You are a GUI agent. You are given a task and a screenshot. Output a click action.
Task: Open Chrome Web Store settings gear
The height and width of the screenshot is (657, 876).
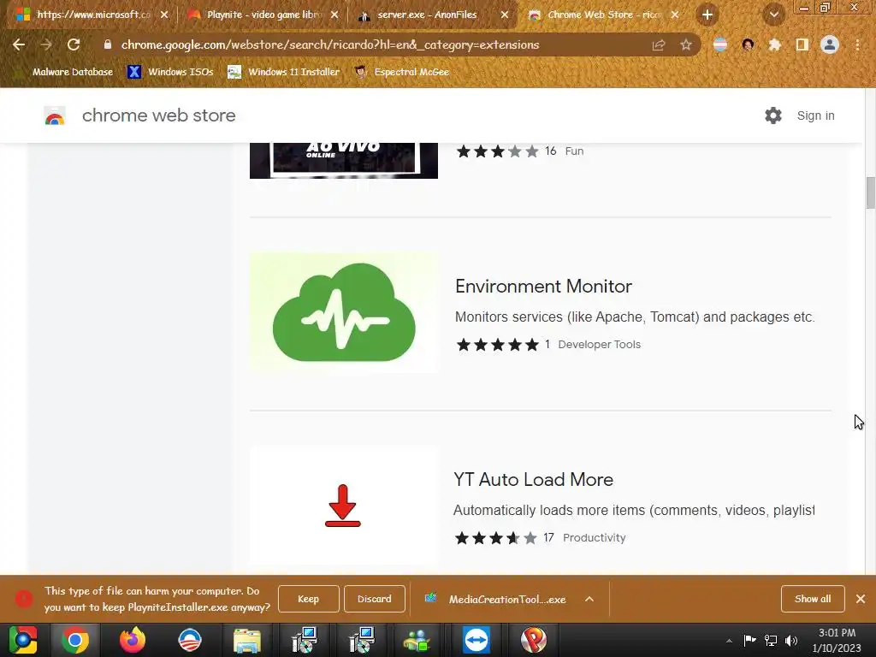[x=773, y=115]
